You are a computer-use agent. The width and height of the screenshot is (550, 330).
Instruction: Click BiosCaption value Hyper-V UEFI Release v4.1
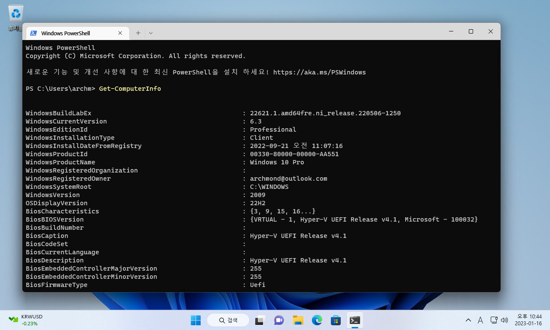[298, 236]
